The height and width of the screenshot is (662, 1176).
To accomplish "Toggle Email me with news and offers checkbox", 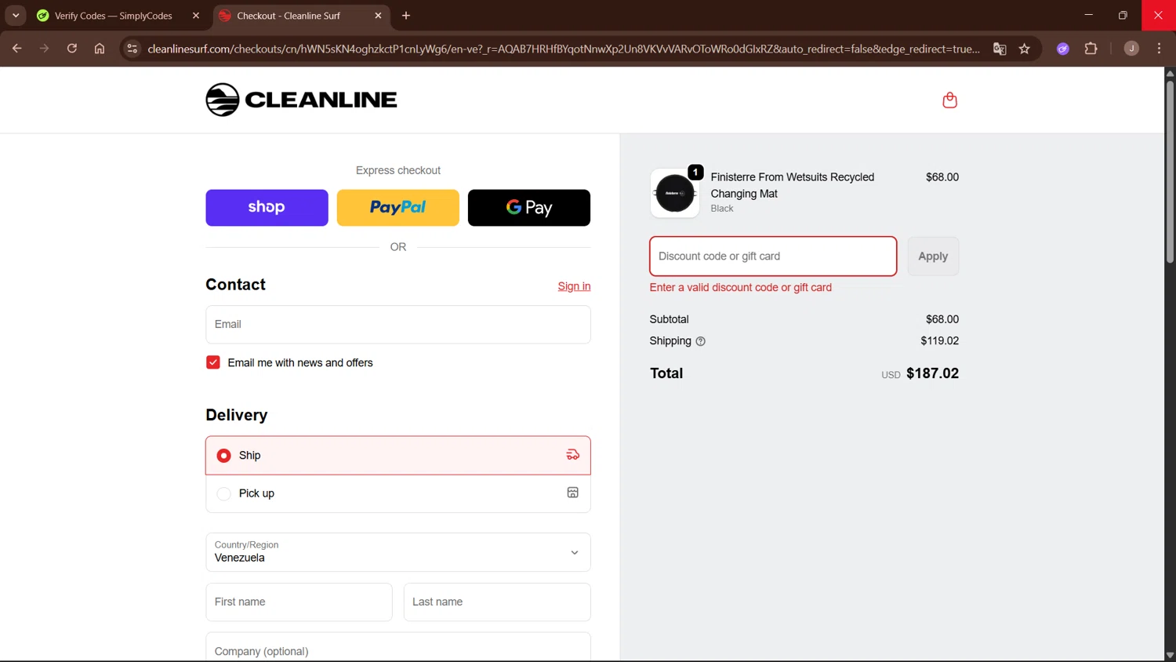I will tap(213, 362).
